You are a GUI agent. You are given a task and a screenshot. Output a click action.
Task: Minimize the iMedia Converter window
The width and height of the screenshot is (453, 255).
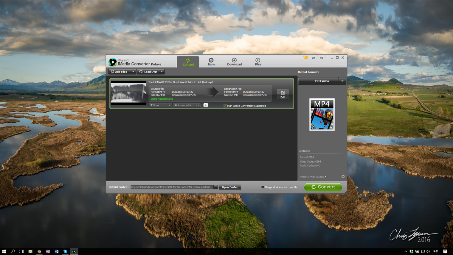point(332,58)
